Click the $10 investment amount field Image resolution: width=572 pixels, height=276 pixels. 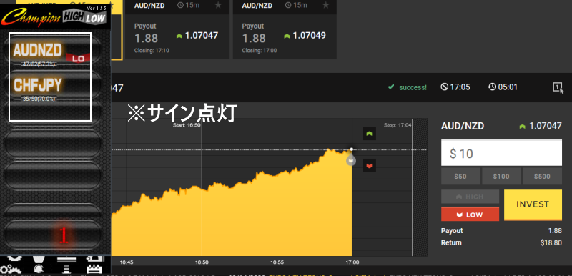(x=501, y=153)
